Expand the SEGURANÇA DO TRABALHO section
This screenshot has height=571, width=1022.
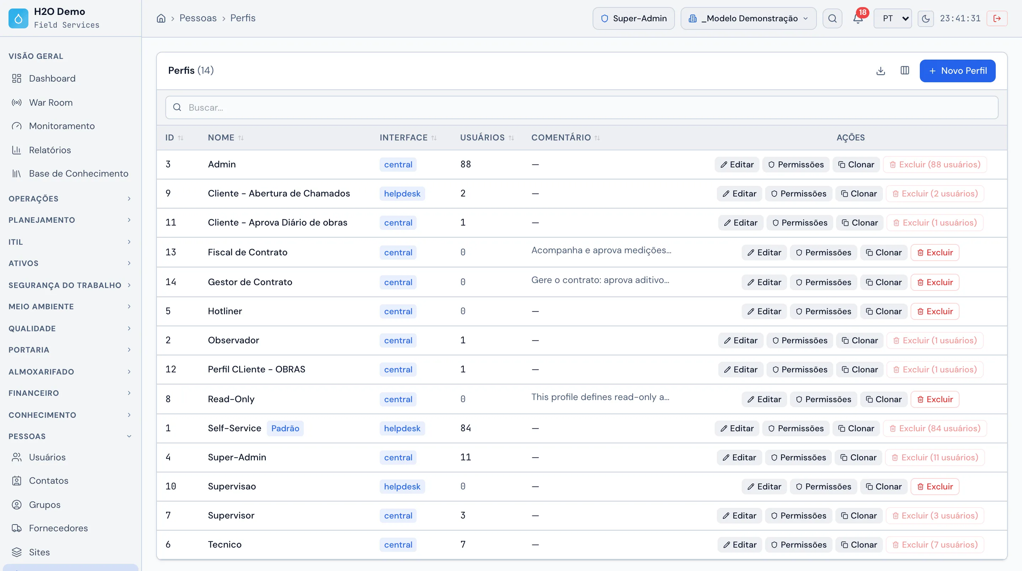point(71,285)
